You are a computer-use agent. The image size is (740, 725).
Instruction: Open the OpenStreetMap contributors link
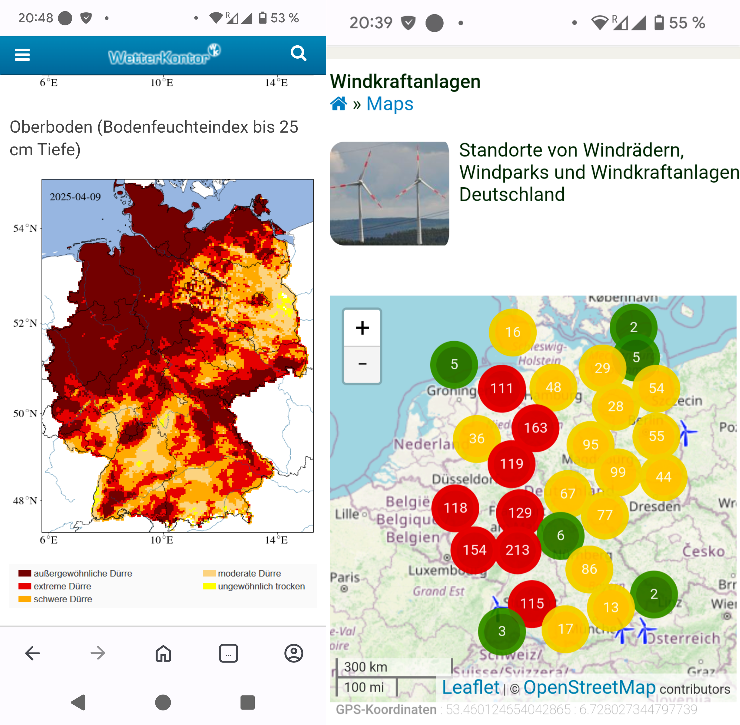click(x=589, y=687)
